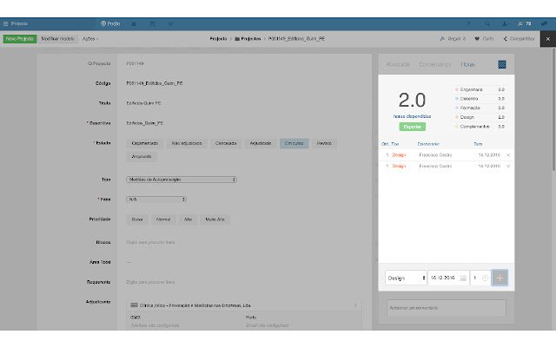
Task: Switch to the Comentários tab
Action: 434,64
